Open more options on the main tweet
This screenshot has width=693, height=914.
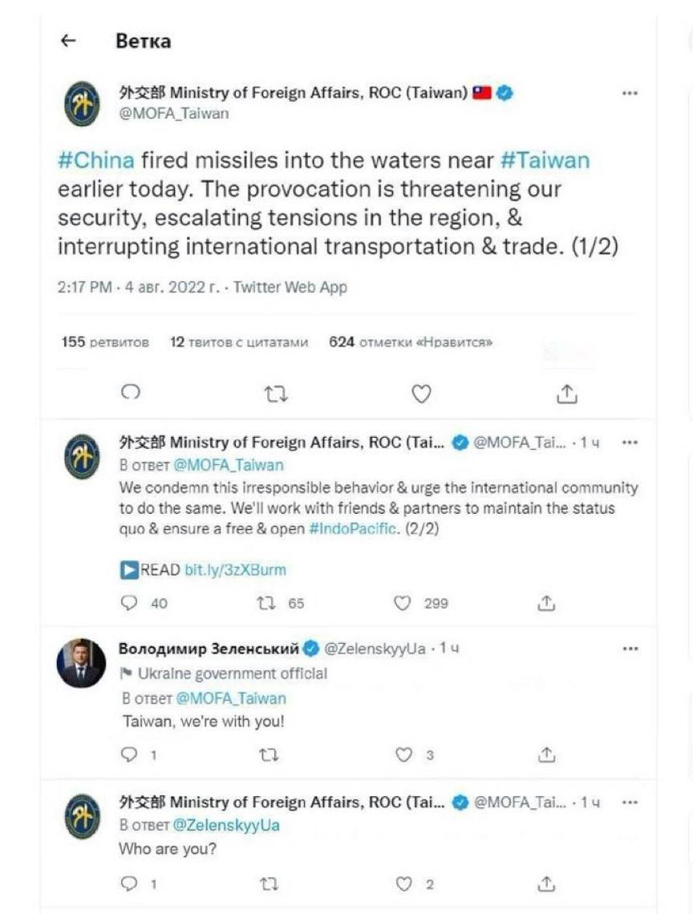click(x=630, y=93)
